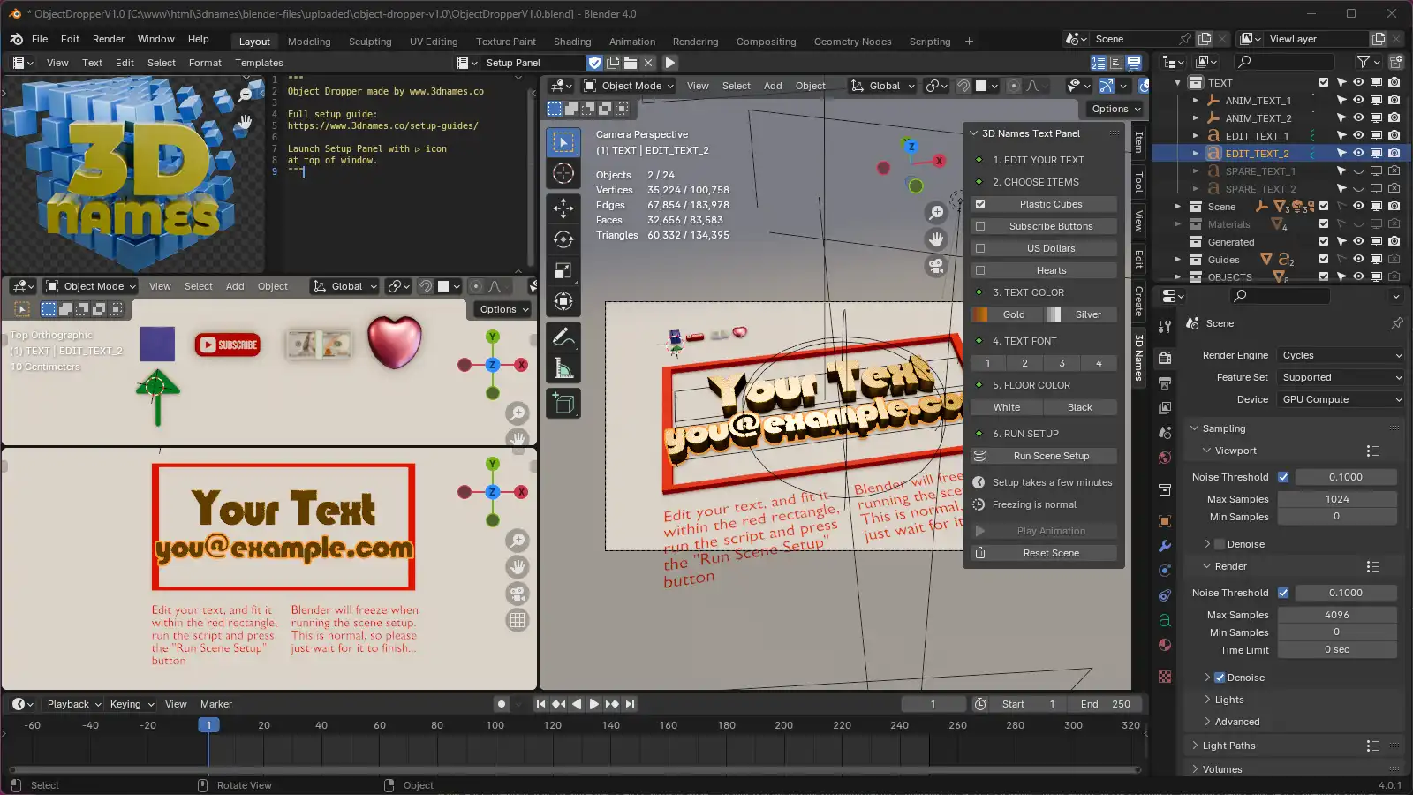Open the text file folder icon
The height and width of the screenshot is (795, 1413).
[x=631, y=63]
